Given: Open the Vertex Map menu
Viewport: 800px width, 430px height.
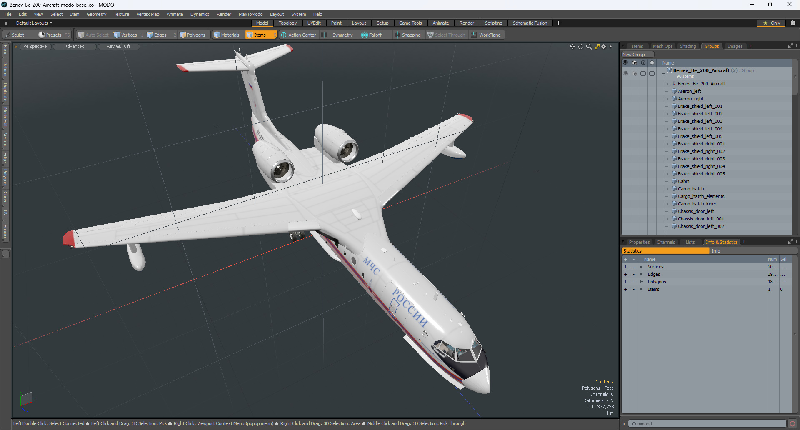Looking at the screenshot, I should pos(148,14).
